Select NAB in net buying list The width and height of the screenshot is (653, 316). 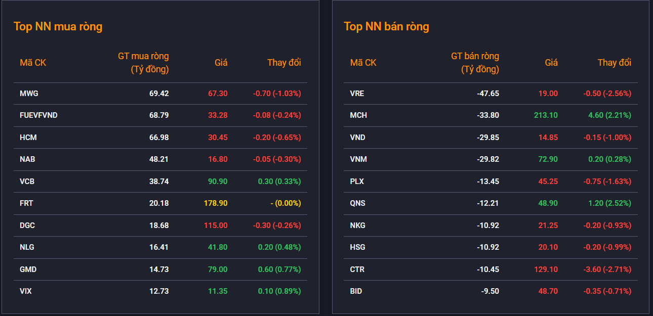[x=27, y=159]
